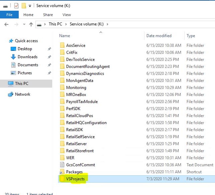Click the Forward navigation arrow
Viewport: 215px width, 195px height.
[x=16, y=24]
